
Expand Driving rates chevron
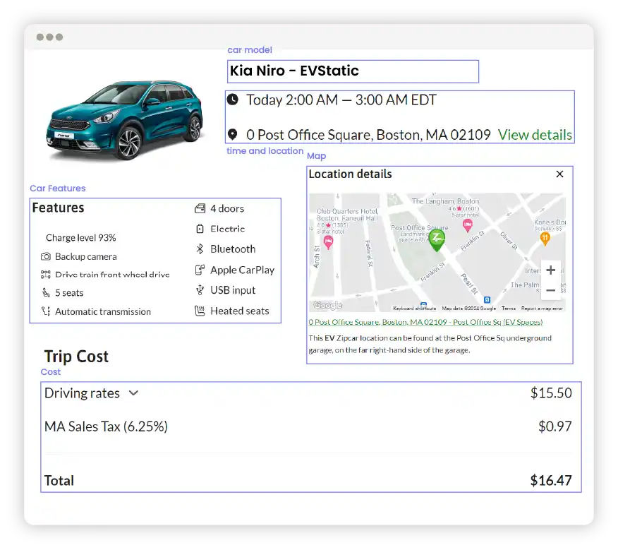pos(133,393)
